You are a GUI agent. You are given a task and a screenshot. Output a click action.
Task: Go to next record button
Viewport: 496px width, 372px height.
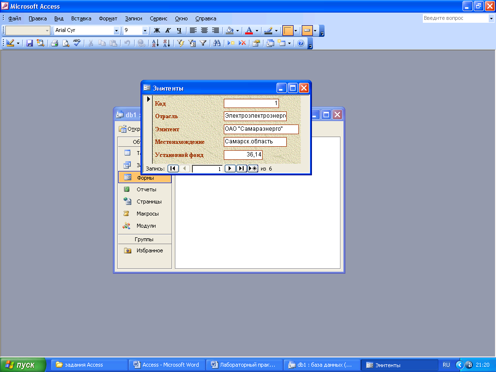tap(230, 169)
